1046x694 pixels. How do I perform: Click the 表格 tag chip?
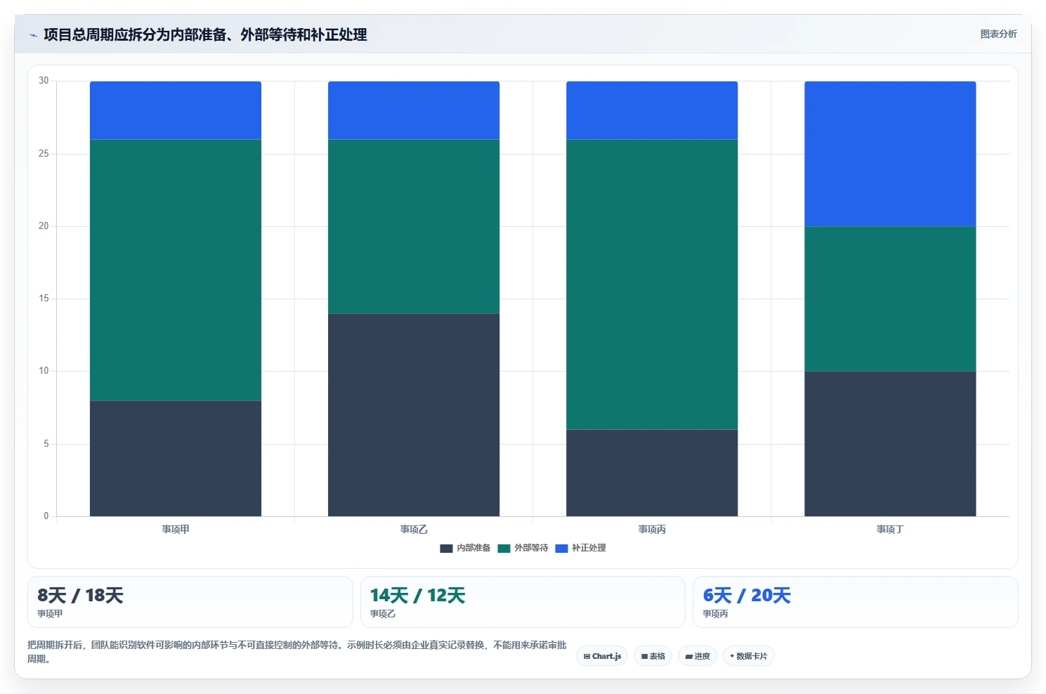[x=653, y=656]
